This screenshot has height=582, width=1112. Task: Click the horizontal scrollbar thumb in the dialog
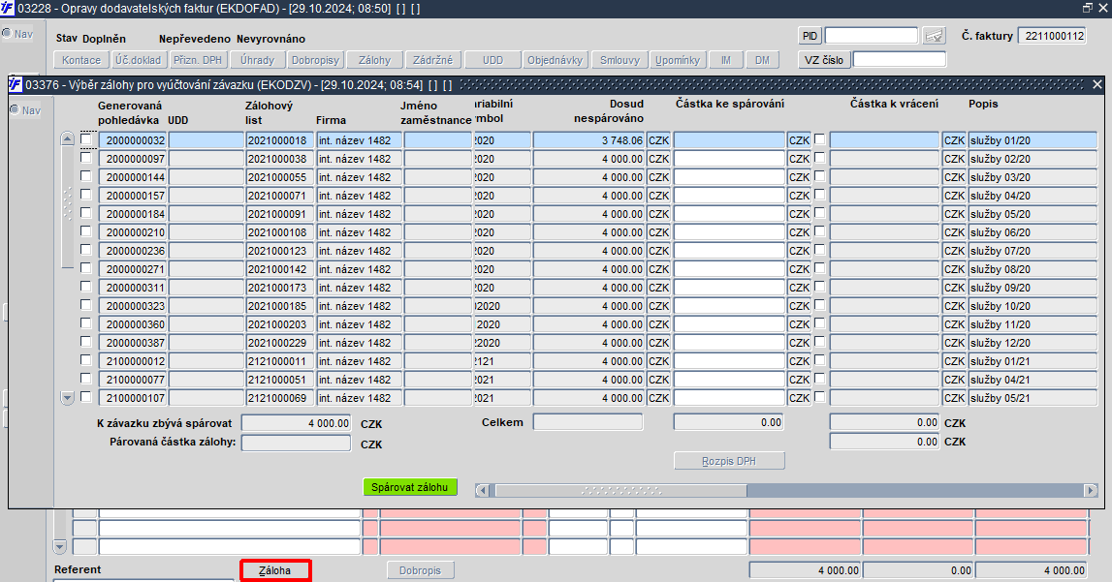[x=620, y=490]
